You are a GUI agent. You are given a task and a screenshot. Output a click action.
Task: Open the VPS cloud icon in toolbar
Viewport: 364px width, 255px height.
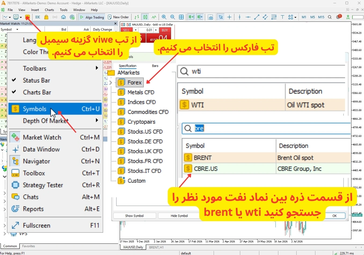pyautogui.click(x=63, y=17)
